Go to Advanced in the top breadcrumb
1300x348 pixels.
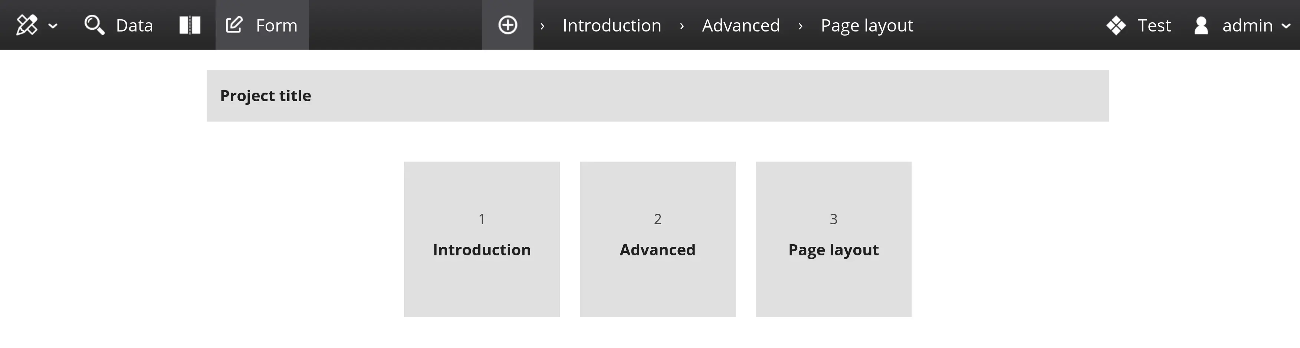pyautogui.click(x=741, y=25)
